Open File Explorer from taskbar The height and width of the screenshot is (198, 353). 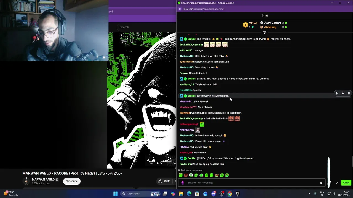[181, 194]
